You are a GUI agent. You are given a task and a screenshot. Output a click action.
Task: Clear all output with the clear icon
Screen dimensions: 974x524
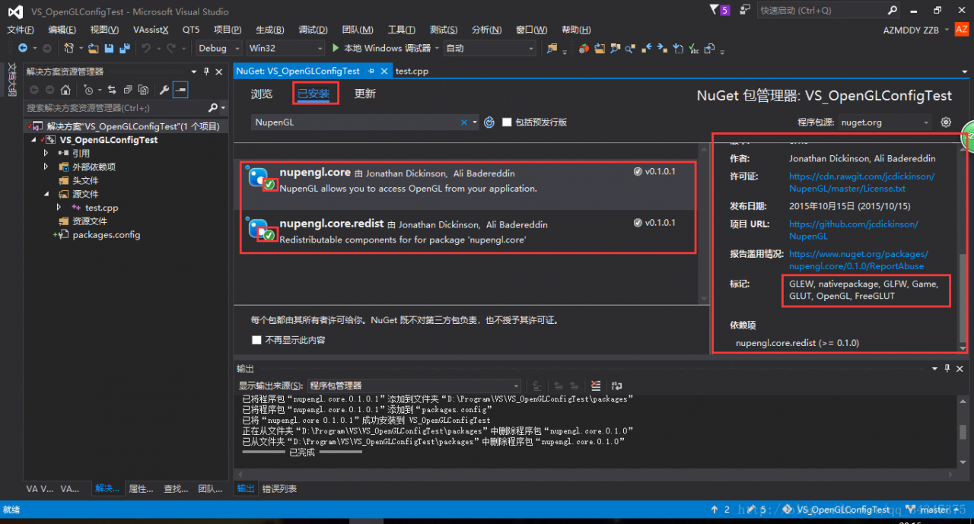[596, 386]
